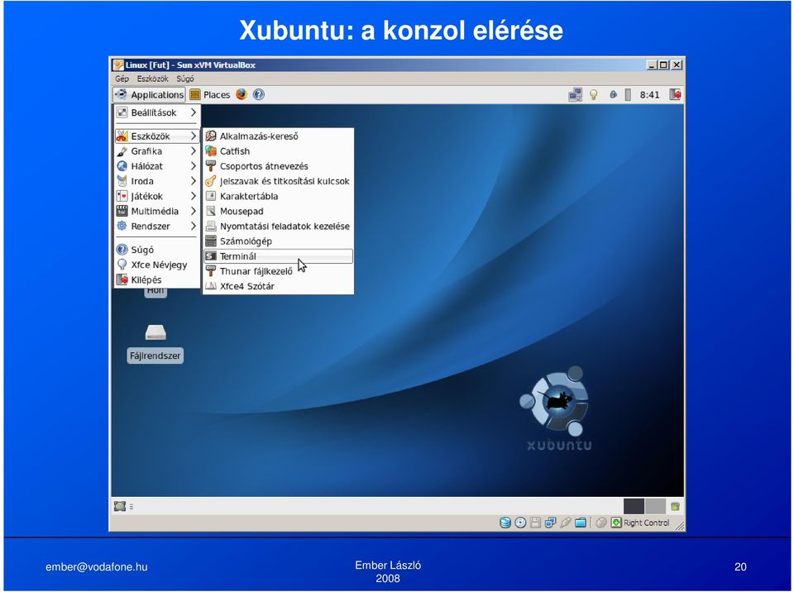Launch Karaktertábla from the submenu
Screen dimensions: 794x592
click(x=278, y=196)
